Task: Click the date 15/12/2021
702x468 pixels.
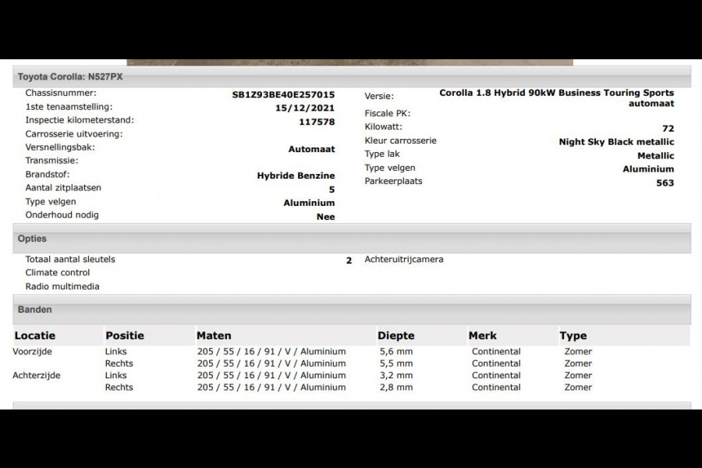Action: (304, 108)
